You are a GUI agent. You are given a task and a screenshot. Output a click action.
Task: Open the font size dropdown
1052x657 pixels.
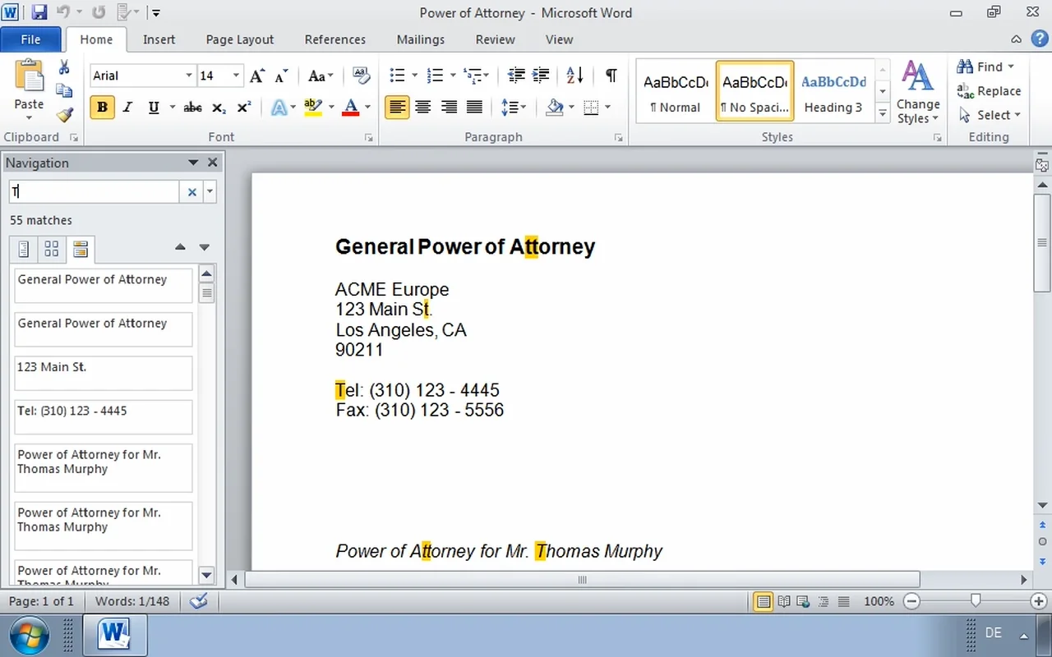(236, 76)
